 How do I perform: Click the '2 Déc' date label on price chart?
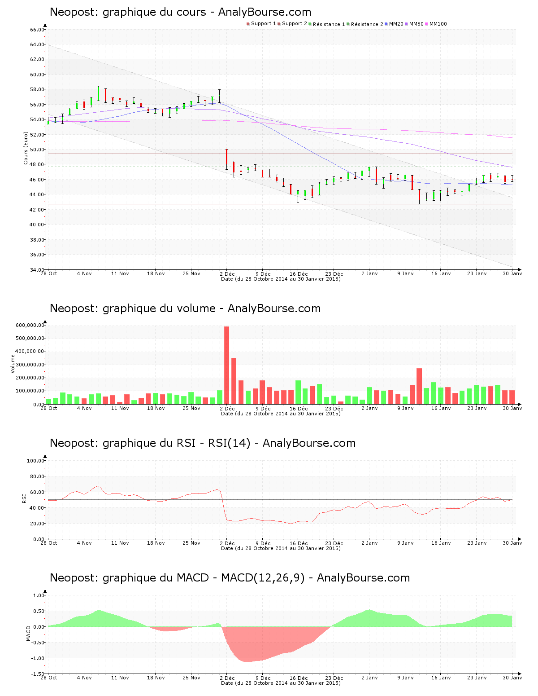[x=227, y=274]
